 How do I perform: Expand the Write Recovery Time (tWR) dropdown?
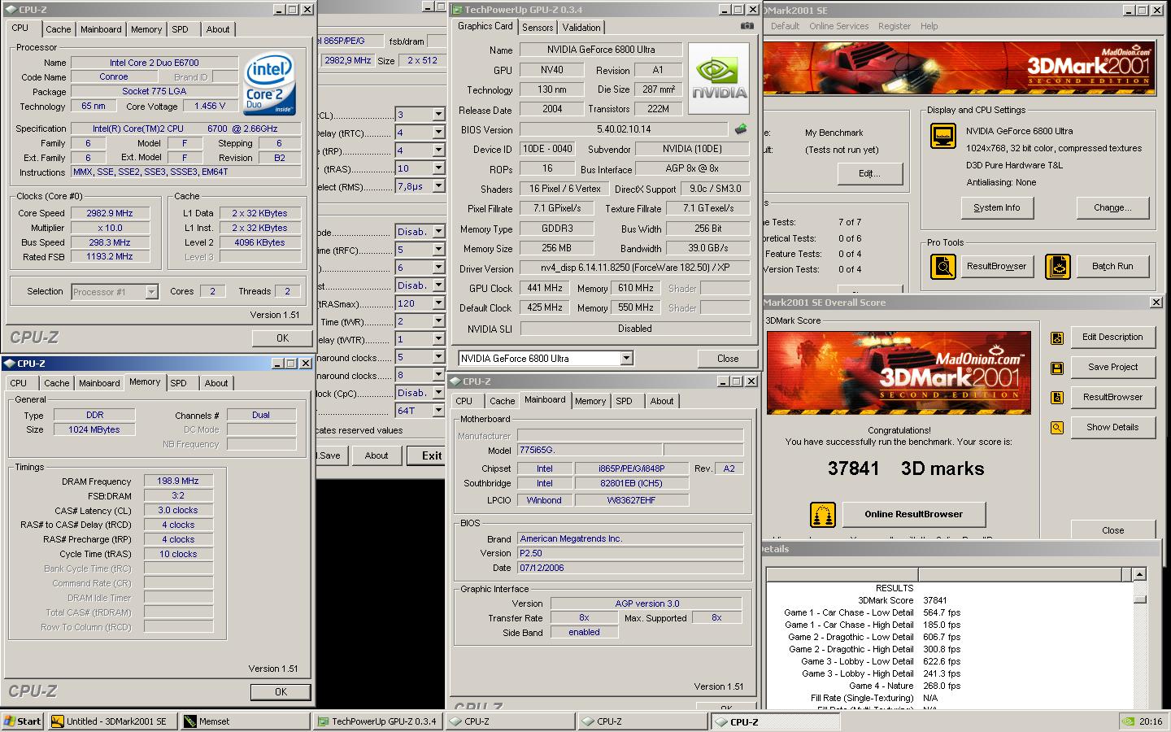point(438,321)
